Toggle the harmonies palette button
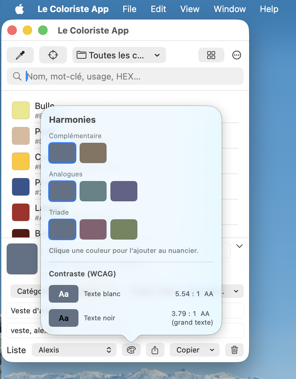Image resolution: width=296 pixels, height=379 pixels. pyautogui.click(x=131, y=350)
